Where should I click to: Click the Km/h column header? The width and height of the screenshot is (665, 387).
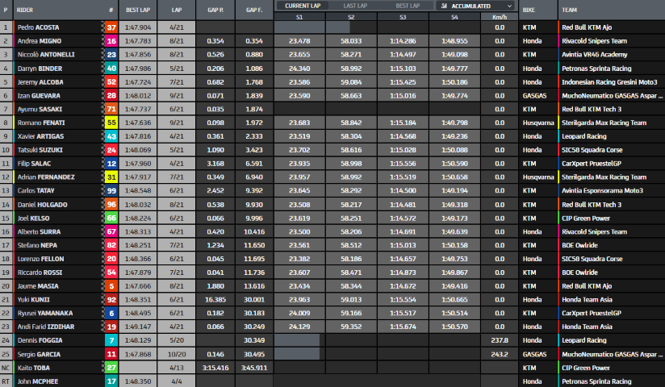500,16
